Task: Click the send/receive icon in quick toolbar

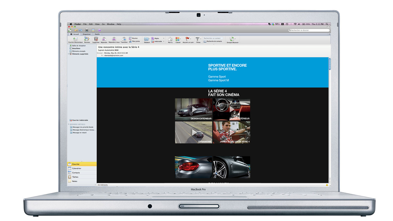Action: pos(70,30)
